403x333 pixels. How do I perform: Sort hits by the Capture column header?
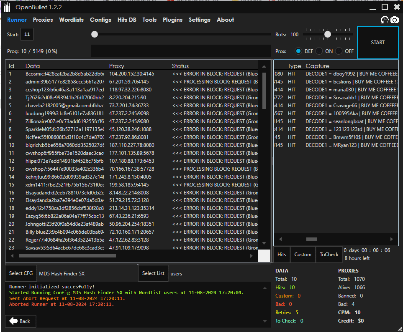[317, 66]
